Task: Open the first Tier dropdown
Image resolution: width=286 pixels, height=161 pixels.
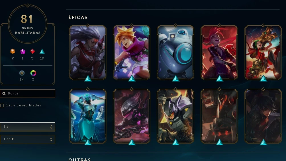Action: click(28, 127)
